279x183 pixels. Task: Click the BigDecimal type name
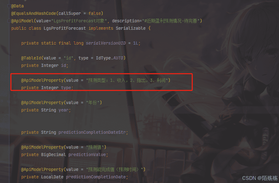click(53, 155)
